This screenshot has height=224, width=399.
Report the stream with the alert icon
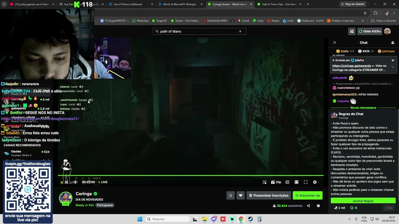pos(318,206)
